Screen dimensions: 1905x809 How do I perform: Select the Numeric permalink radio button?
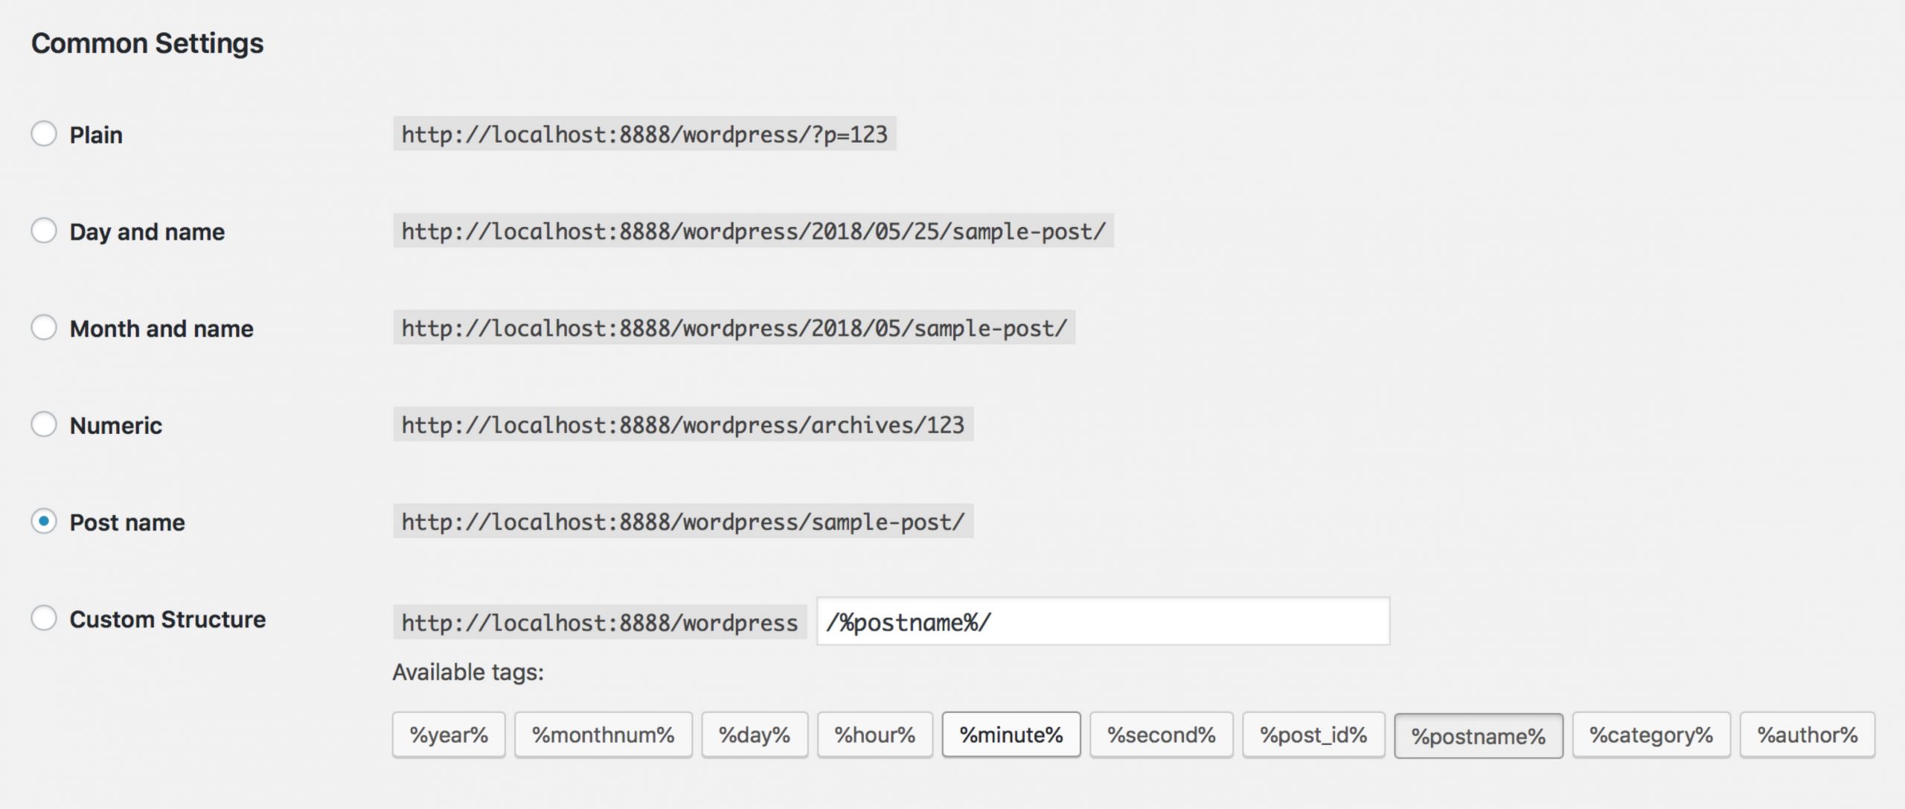[44, 424]
